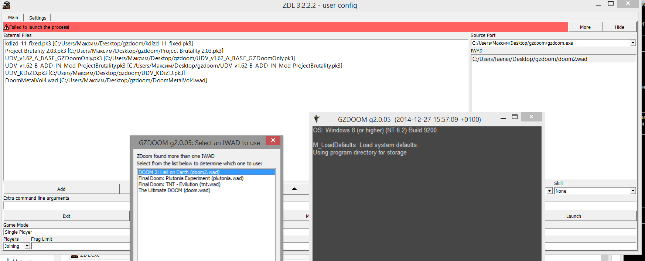Select DoomMetalVol4.wad in the file list

pyautogui.click(x=106, y=80)
